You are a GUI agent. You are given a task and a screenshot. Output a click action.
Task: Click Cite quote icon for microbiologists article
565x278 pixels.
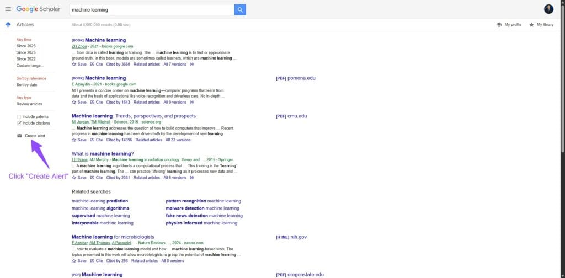92,261
